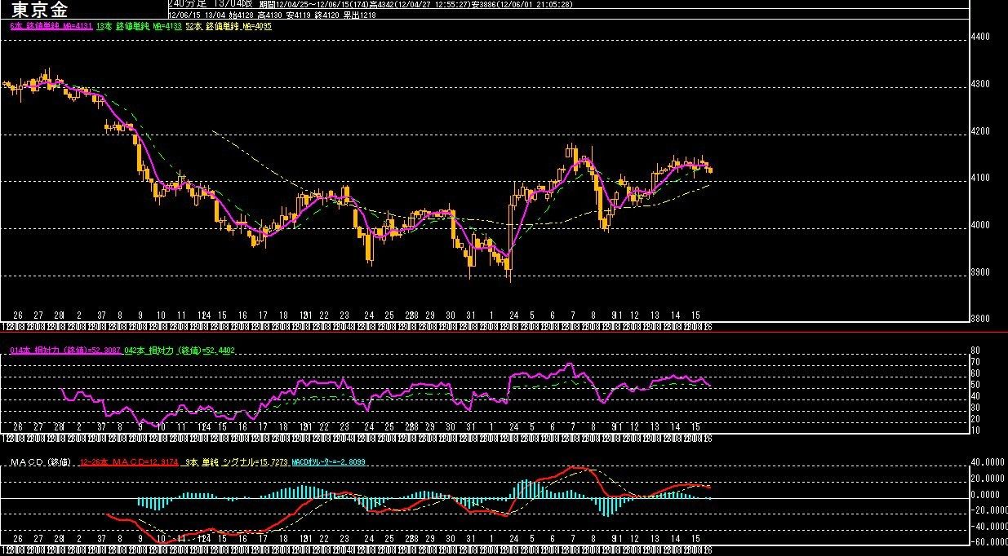Select the red 12-26本 MACD=12.9174 legend
Screen dimensions: 1008x556
(129, 463)
